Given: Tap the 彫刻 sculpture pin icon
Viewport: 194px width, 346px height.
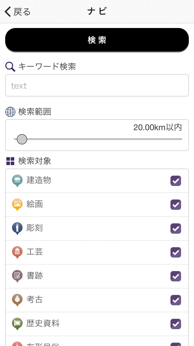Looking at the screenshot, I should pyautogui.click(x=17, y=228).
